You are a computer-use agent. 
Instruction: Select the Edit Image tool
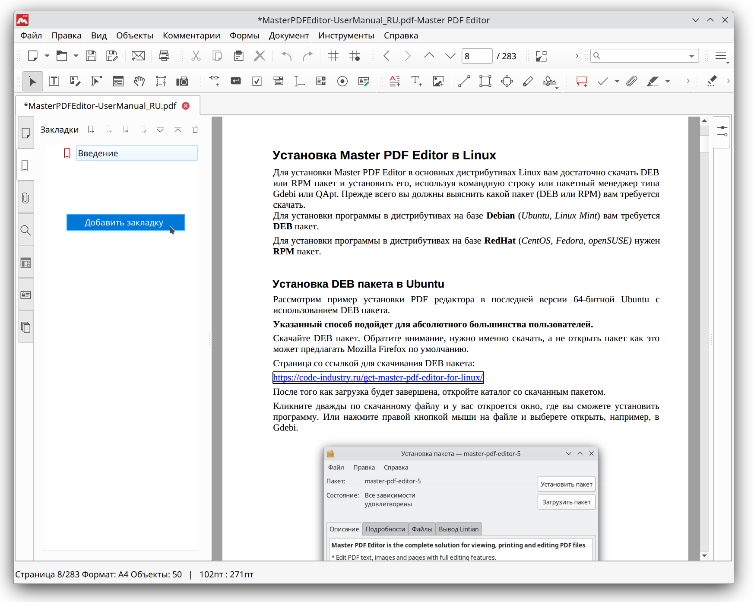[75, 81]
